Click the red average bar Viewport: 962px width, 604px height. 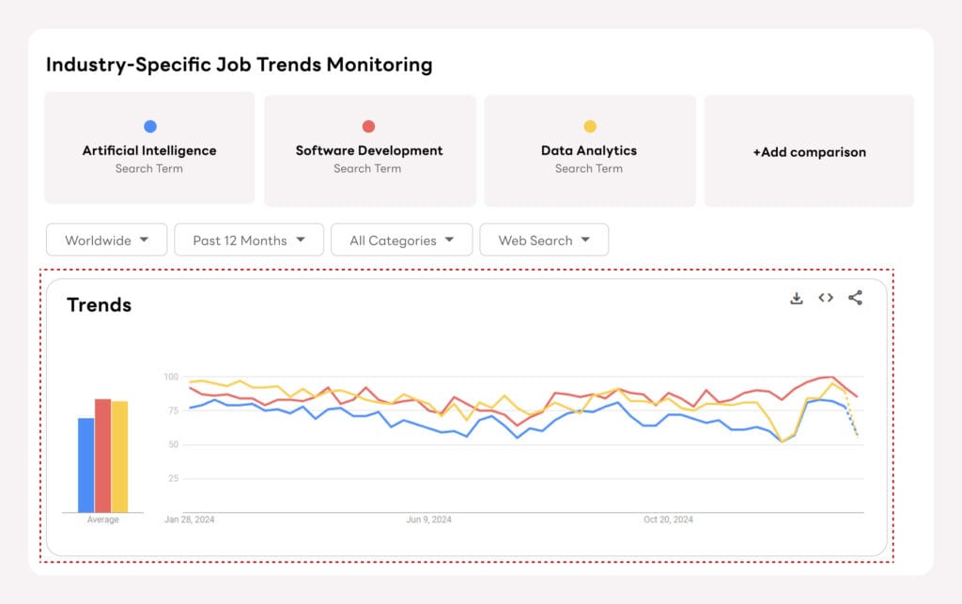[102, 456]
